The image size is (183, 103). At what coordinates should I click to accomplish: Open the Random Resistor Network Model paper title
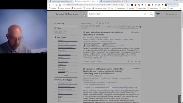click(103, 33)
